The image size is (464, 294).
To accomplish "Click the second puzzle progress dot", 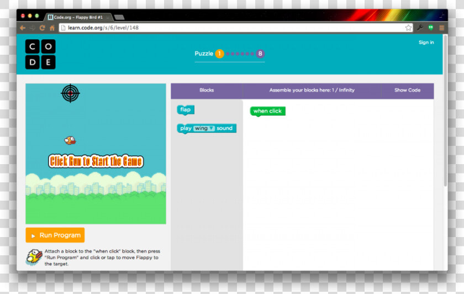I will click(233, 54).
